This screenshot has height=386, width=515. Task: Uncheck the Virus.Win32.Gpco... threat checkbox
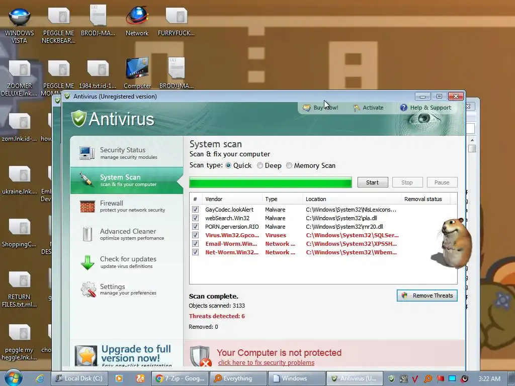click(x=196, y=235)
